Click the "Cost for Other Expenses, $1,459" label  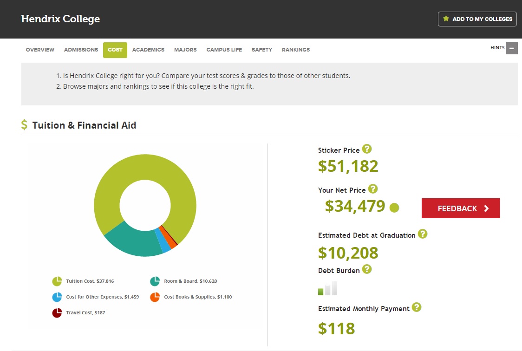pos(103,297)
